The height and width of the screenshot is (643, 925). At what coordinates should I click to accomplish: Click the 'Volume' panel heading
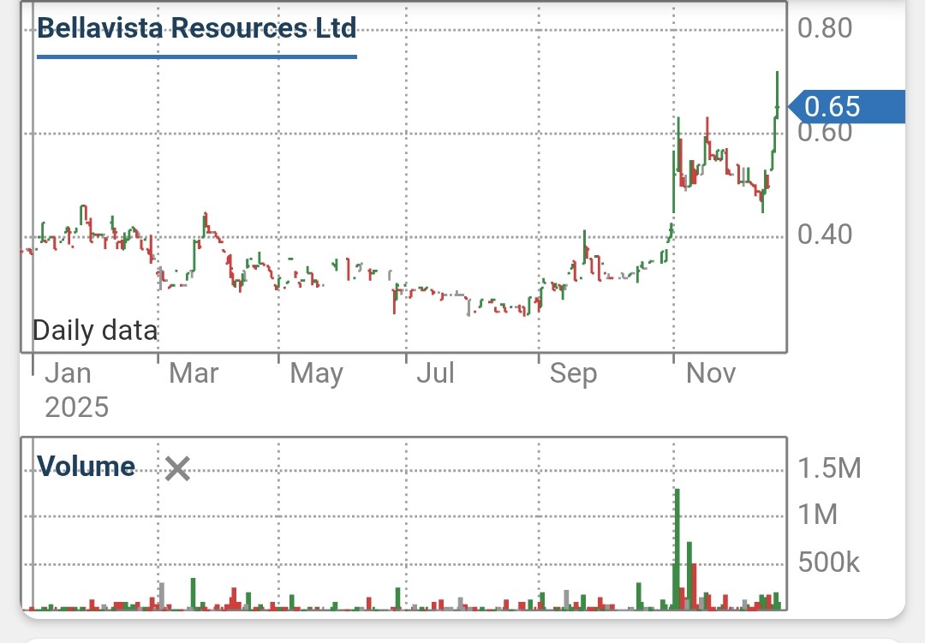point(87,466)
